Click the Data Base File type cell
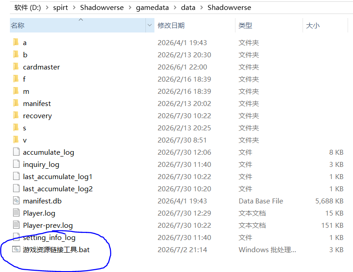353x272 pixels. (261, 201)
